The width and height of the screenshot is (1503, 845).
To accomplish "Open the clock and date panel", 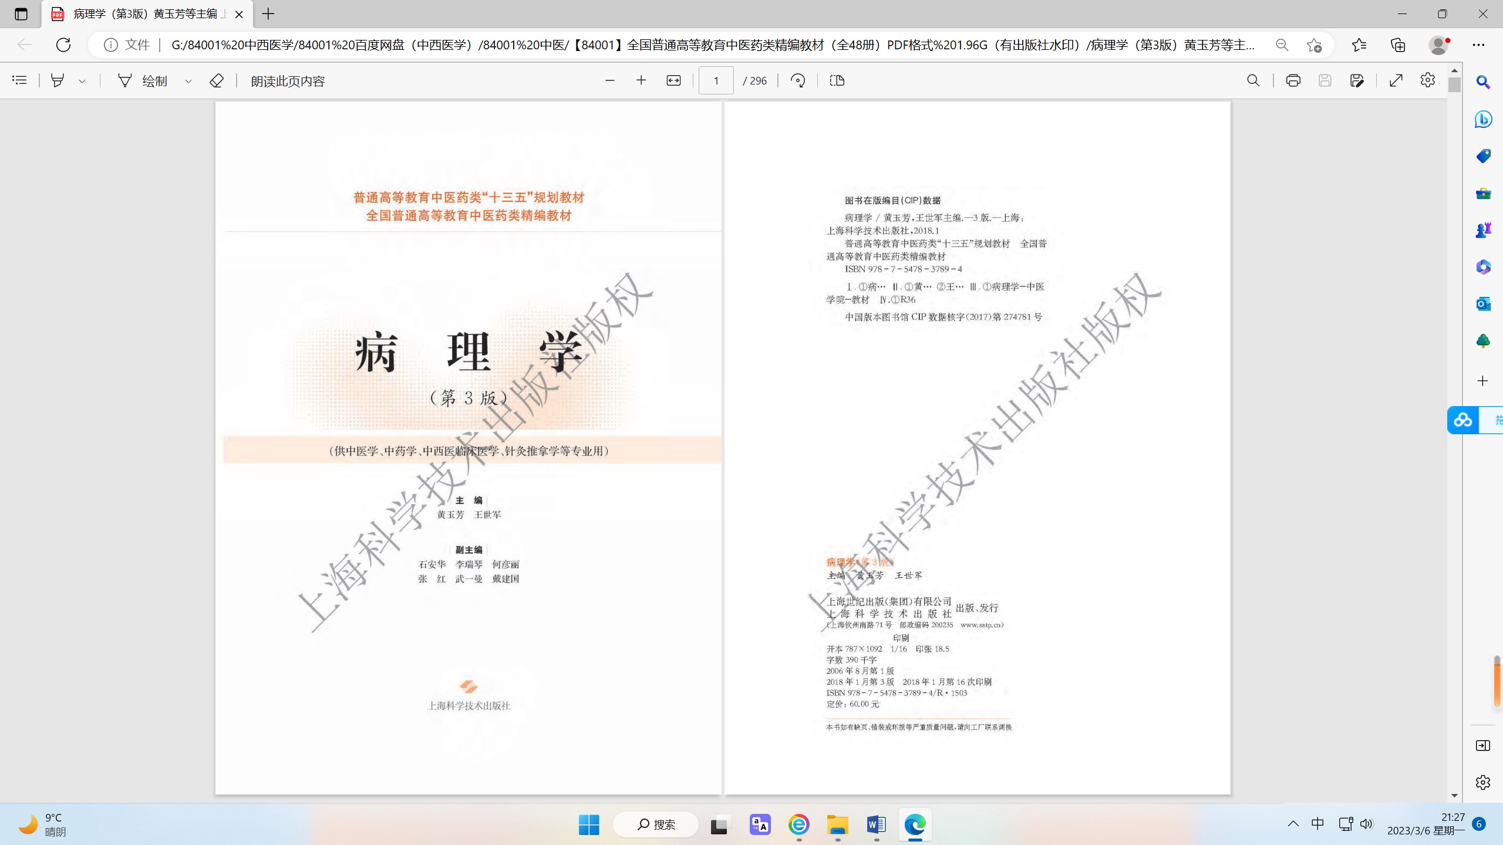I will tap(1426, 824).
